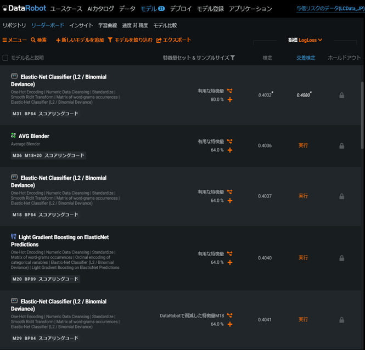Open the AIカタログ menu item
Screen dimensions: 365x350
pyautogui.click(x=100, y=9)
